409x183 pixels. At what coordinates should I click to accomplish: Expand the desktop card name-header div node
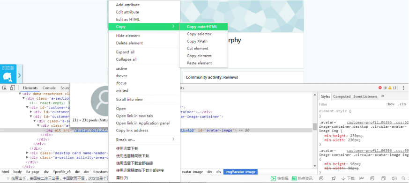pos(27,153)
